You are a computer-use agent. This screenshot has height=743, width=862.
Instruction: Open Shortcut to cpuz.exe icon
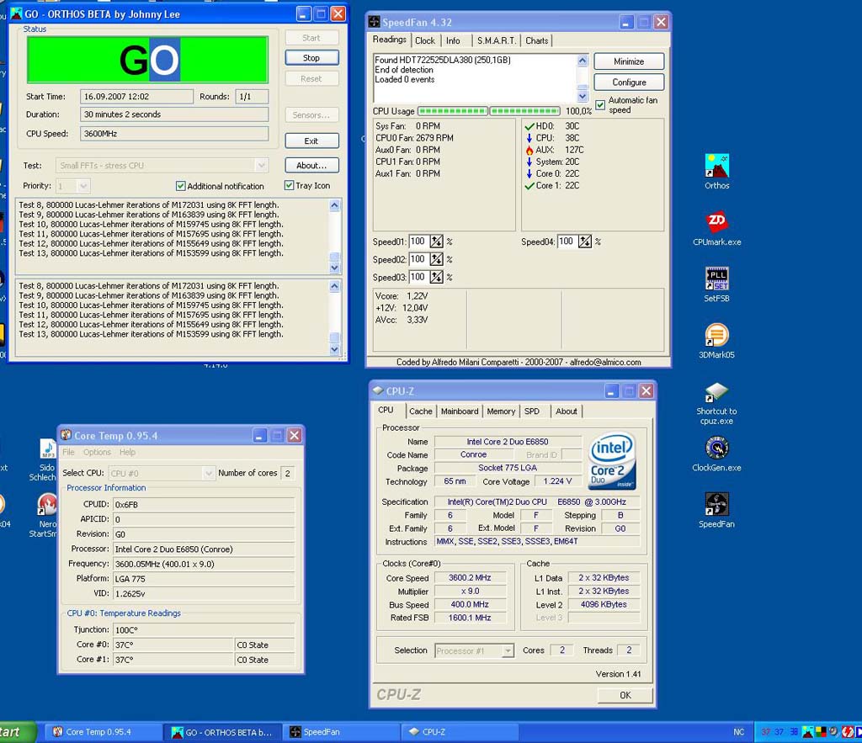[717, 392]
